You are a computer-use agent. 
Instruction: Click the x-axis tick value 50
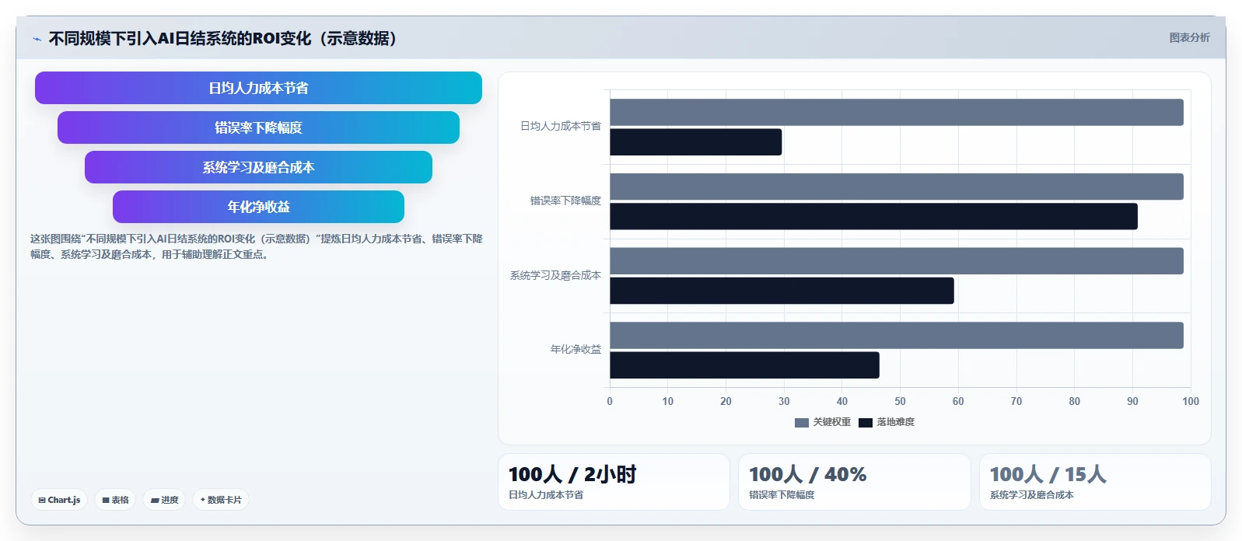click(900, 402)
